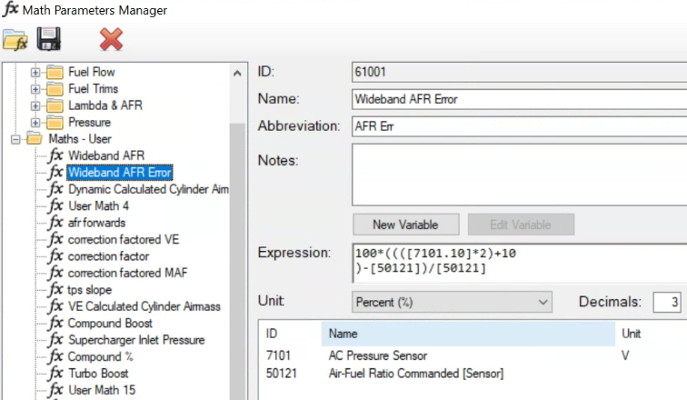The height and width of the screenshot is (400, 687).
Task: Select correction factor math item
Action: (x=108, y=256)
